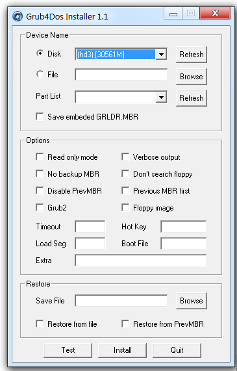Image resolution: width=237 pixels, height=371 pixels.
Task: Click Browse next to the File field
Action: coord(192,77)
